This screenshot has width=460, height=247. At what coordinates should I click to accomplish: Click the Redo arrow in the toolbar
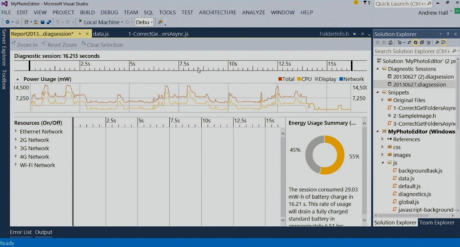pyautogui.click(x=68, y=22)
